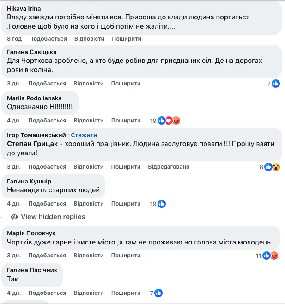This screenshot has width=285, height=305.
Task: Click reaction icons on Ігор Томашевський's comment
Action: (x=272, y=167)
